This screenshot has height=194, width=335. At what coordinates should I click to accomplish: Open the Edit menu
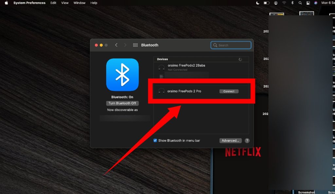(53, 3)
